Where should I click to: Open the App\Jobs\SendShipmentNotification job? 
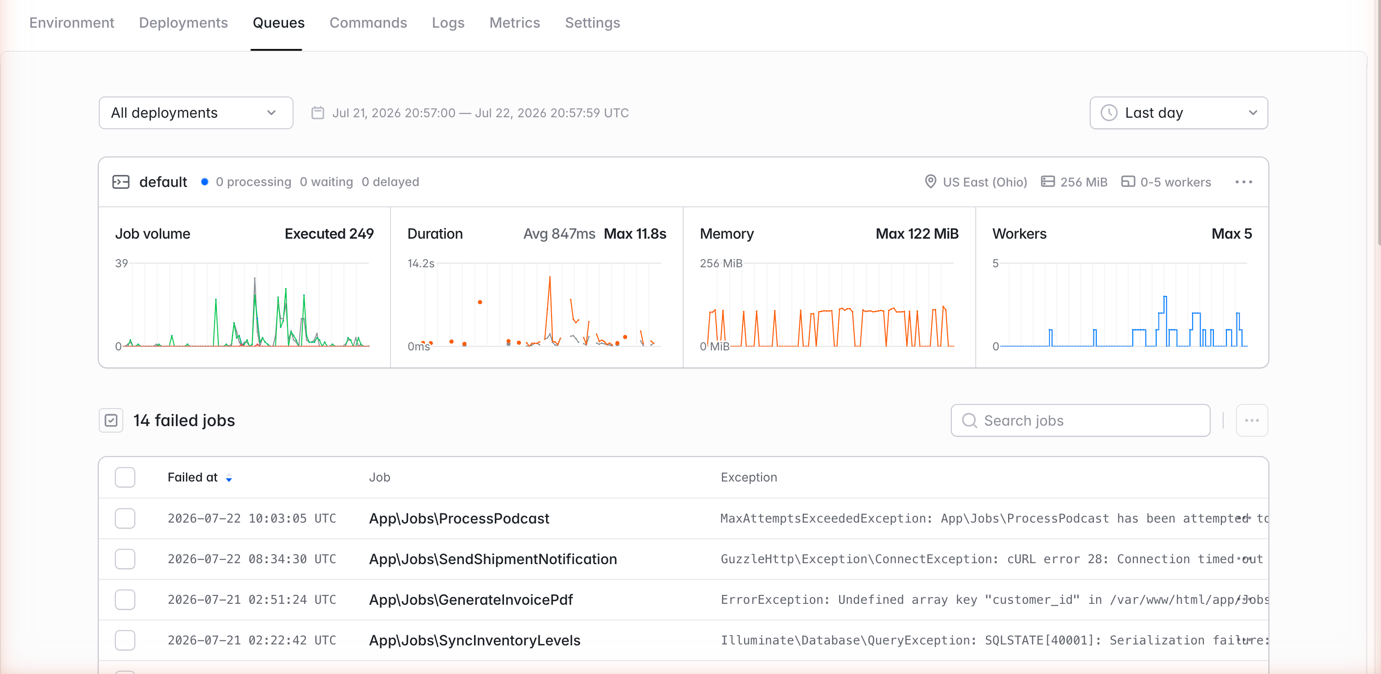tap(492, 559)
